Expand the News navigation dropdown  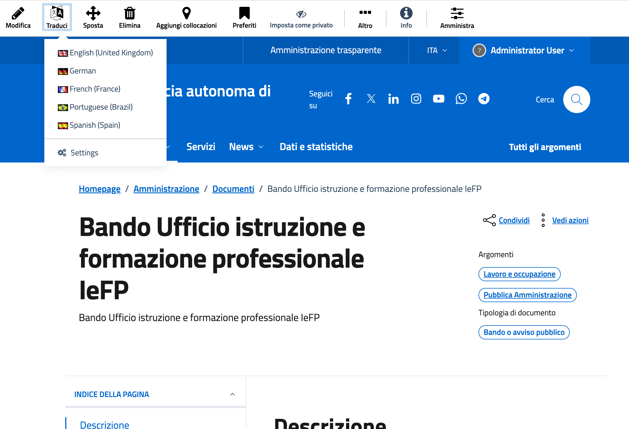pyautogui.click(x=246, y=147)
